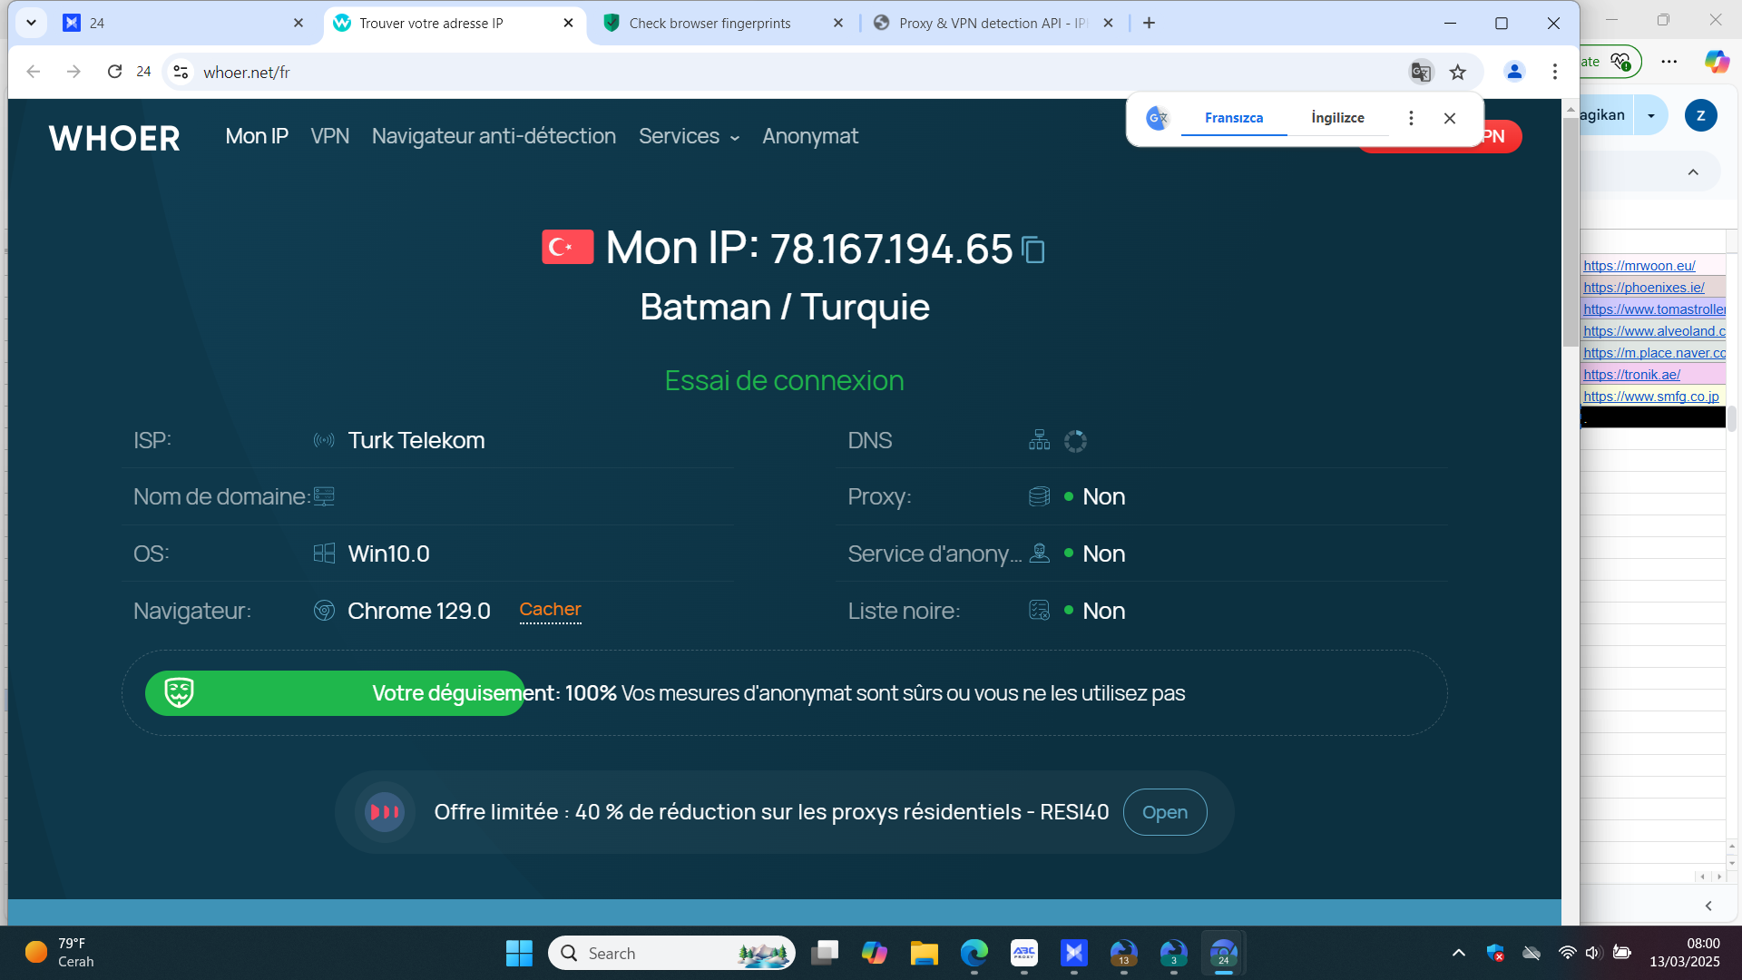1742x980 pixels.
Task: Open the ABC Proxy taskbar app
Action: (1024, 953)
